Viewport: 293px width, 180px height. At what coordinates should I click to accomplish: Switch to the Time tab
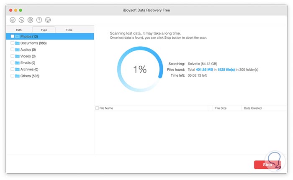point(69,30)
